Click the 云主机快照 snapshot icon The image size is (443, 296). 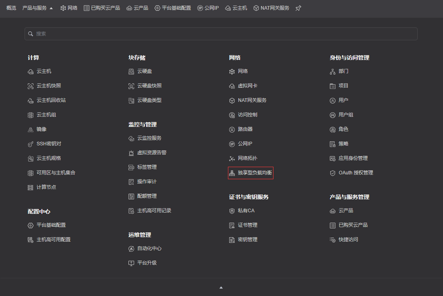pos(31,86)
